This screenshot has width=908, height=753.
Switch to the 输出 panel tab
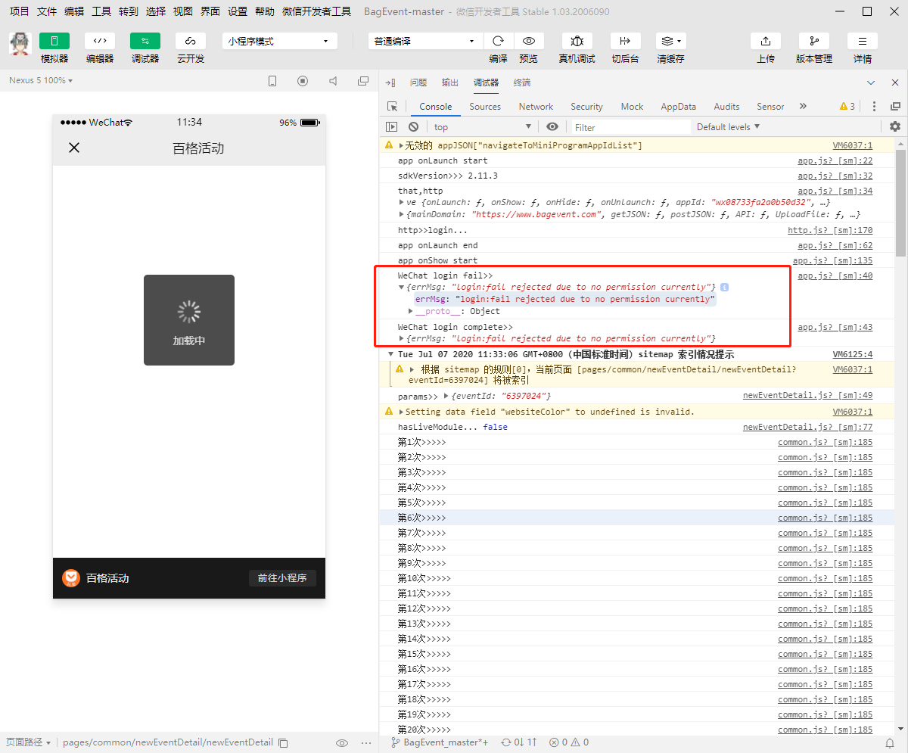pyautogui.click(x=449, y=82)
